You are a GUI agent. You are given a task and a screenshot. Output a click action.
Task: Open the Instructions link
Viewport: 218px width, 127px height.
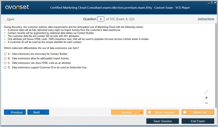point(206,19)
